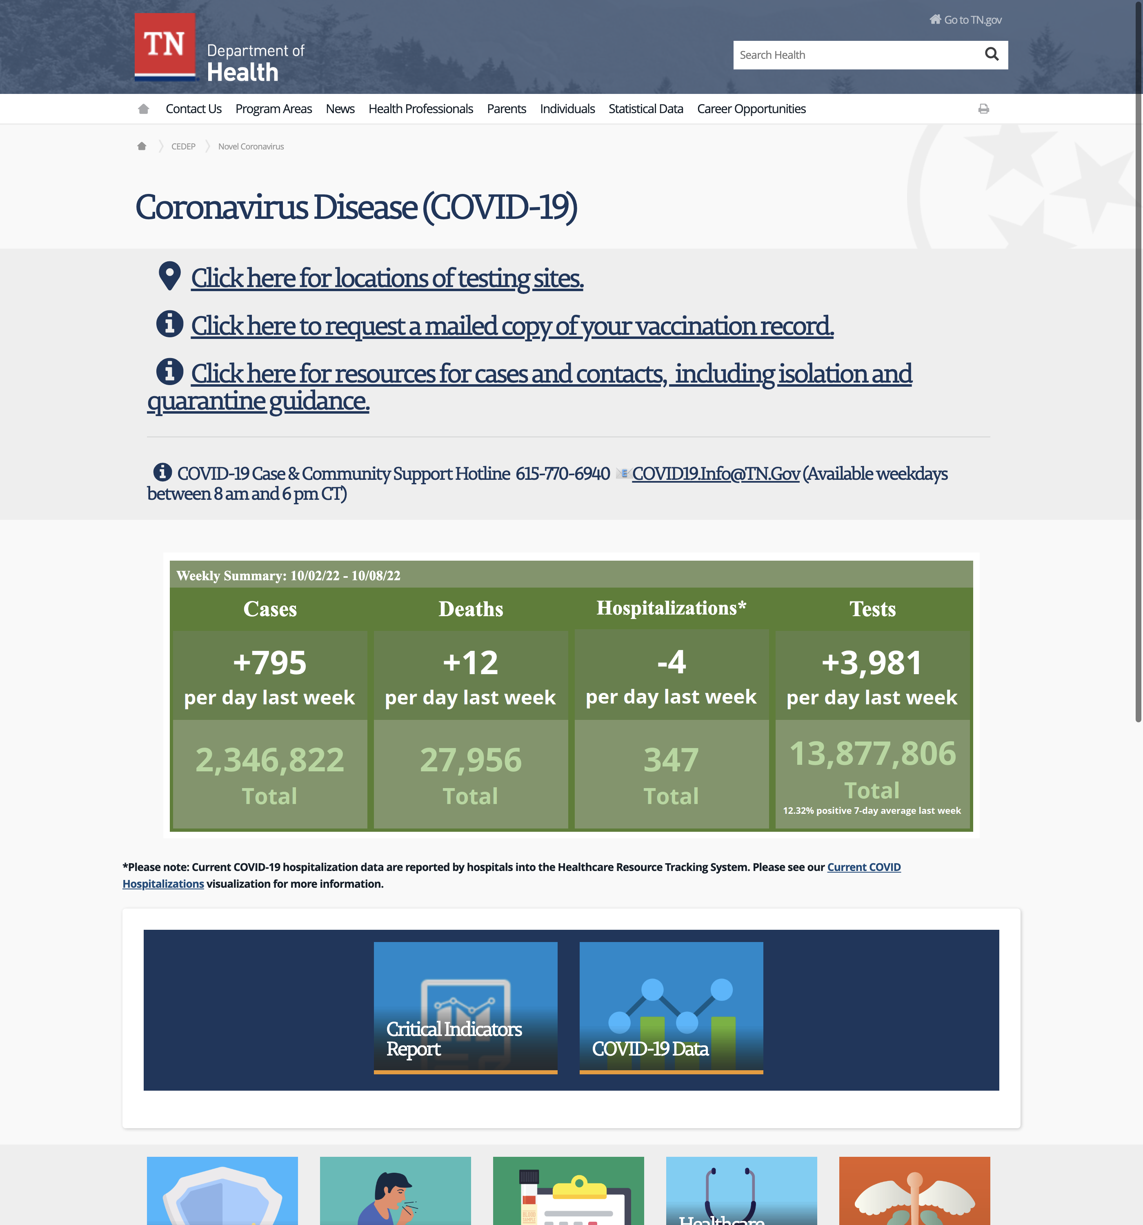
Task: Open locations of testing sites link
Action: click(387, 278)
